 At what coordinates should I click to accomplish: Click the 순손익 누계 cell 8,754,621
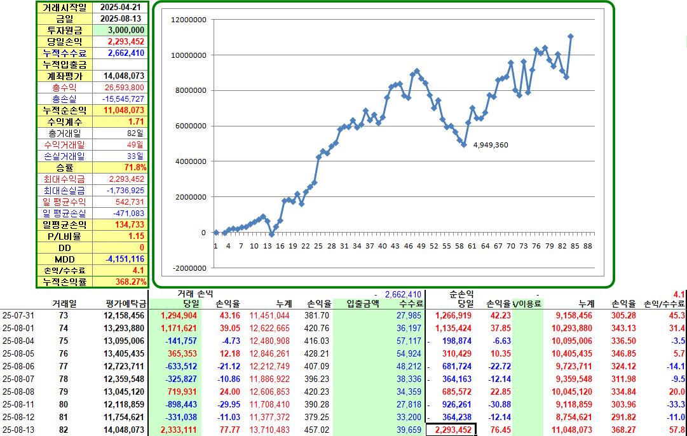[574, 417]
